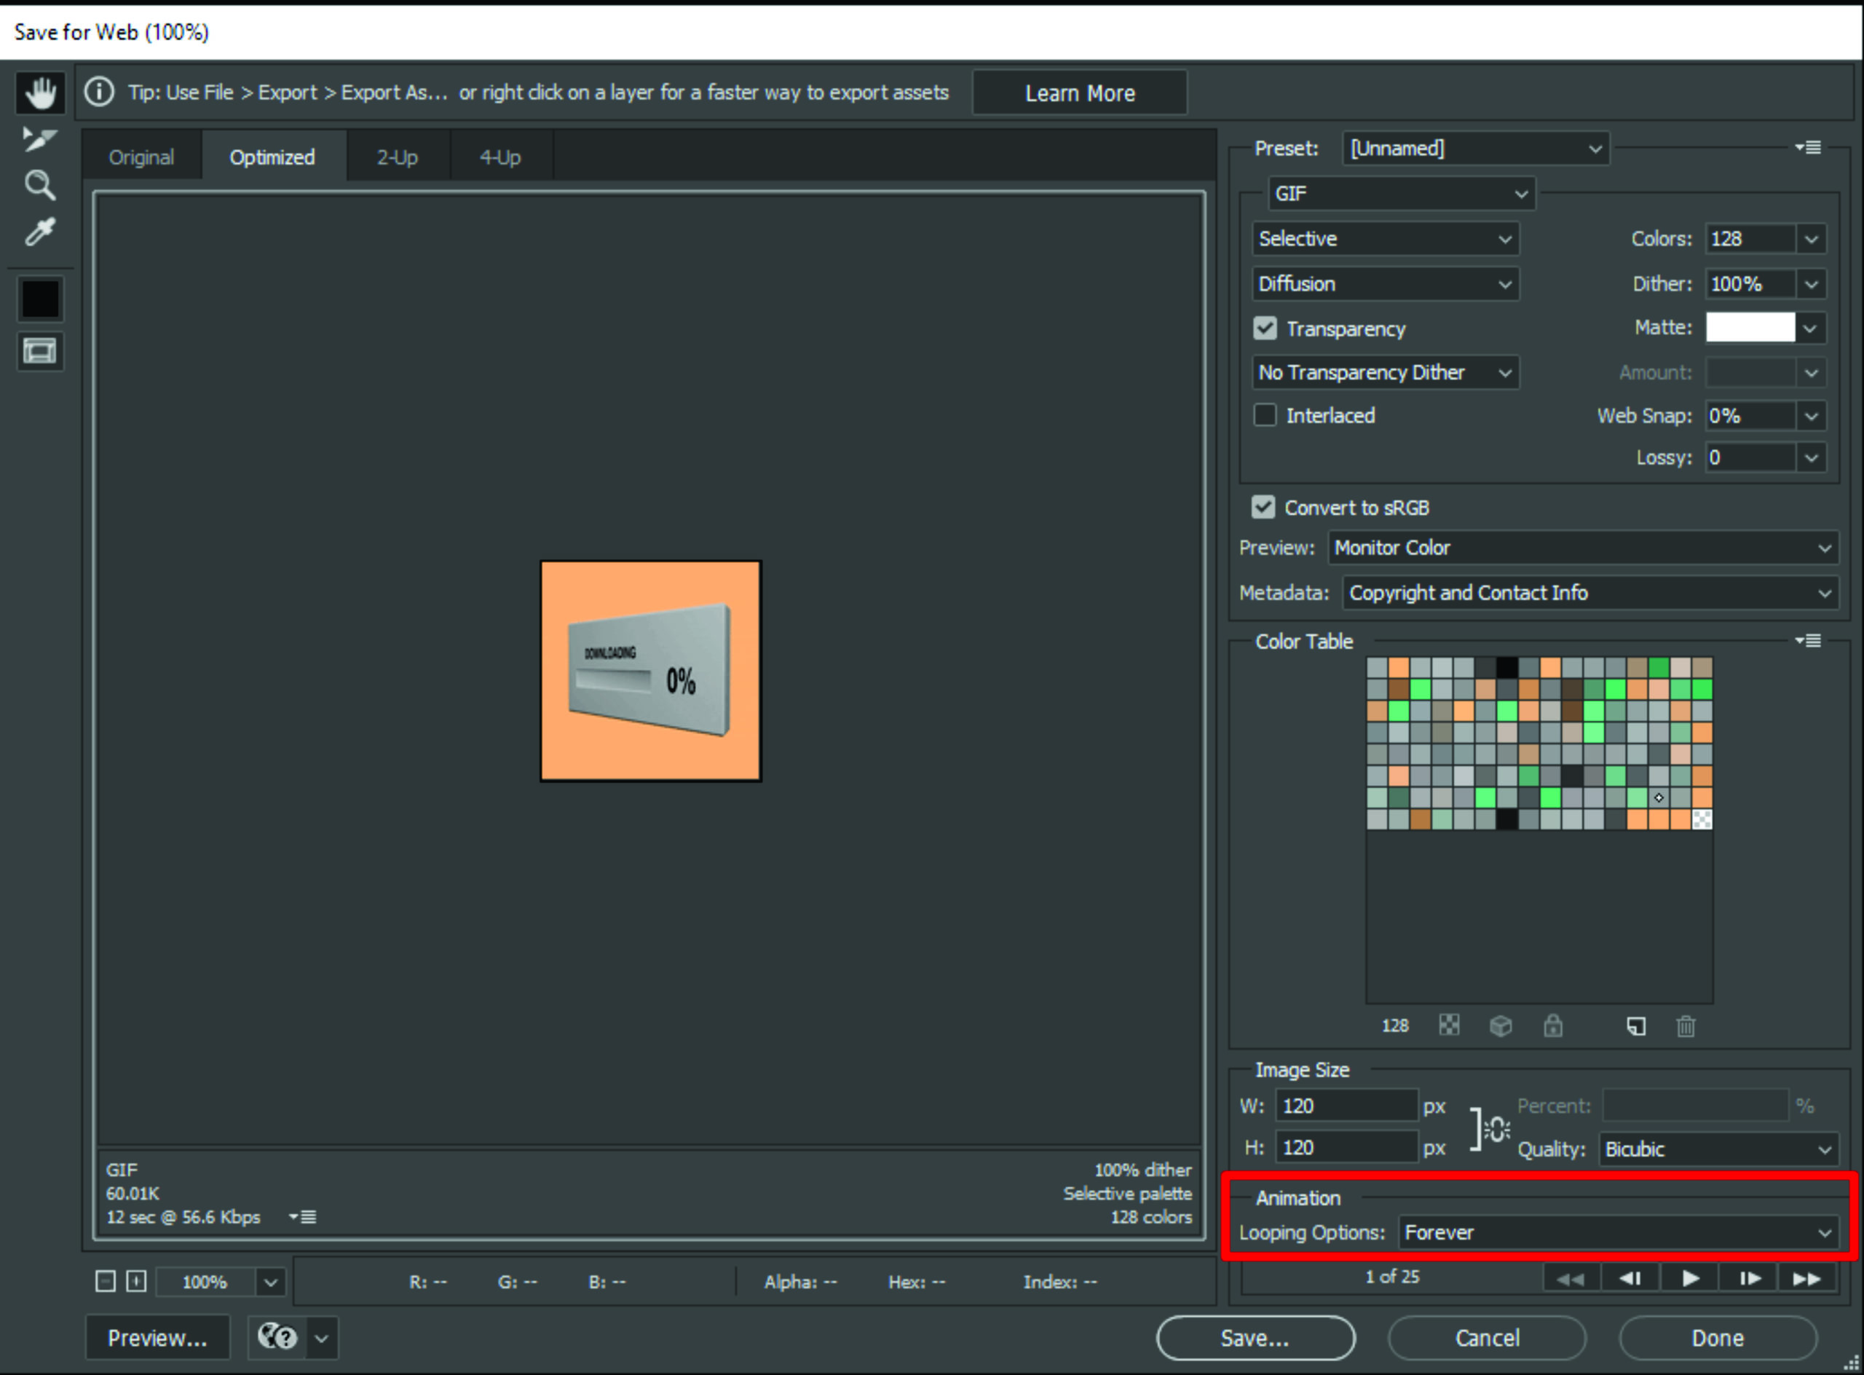
Task: Click the color table trash icon
Action: 1686,1026
